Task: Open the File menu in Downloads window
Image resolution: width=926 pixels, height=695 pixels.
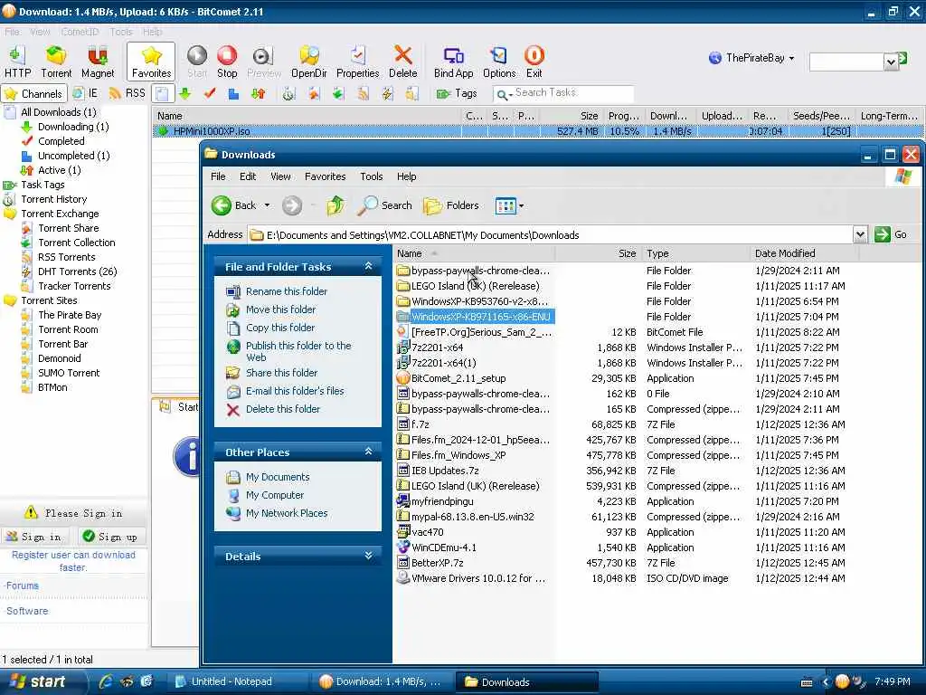Action: tap(218, 176)
